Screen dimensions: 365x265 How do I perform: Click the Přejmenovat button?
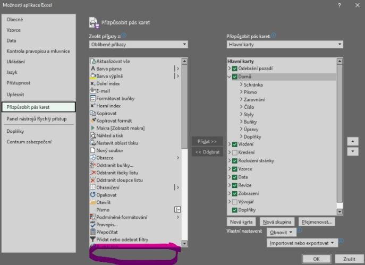[317, 222]
